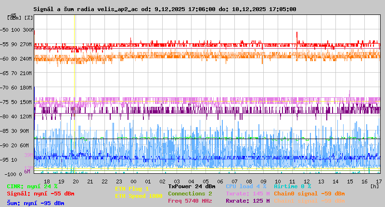Click the cyan 'Airtime 0 %' legend label

292,186
